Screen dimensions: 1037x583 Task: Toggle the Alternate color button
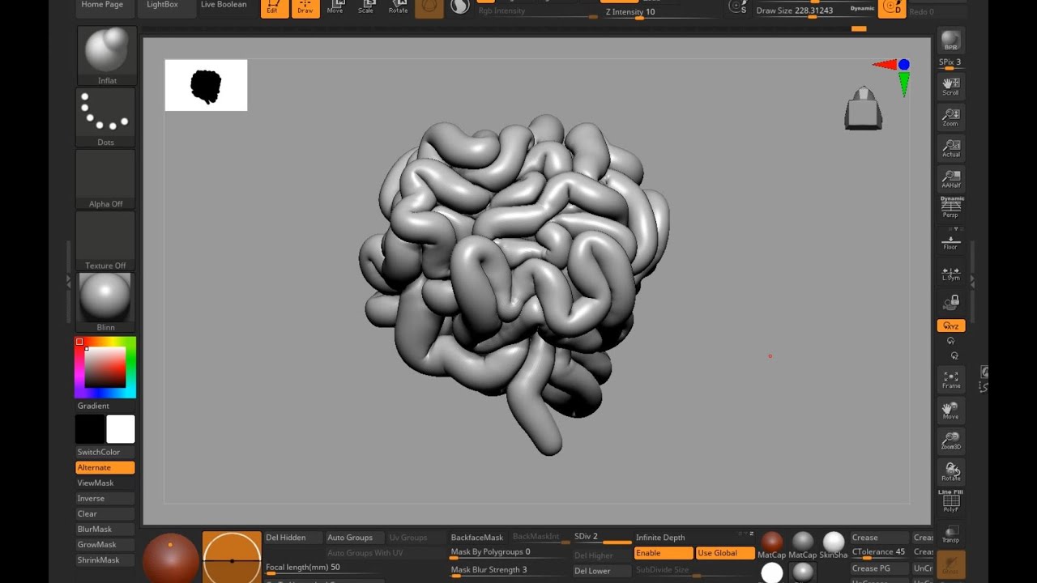click(x=105, y=468)
